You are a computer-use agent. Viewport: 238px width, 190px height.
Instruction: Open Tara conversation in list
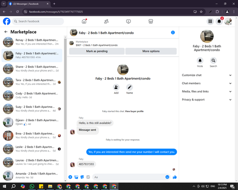pyautogui.click(x=32, y=82)
